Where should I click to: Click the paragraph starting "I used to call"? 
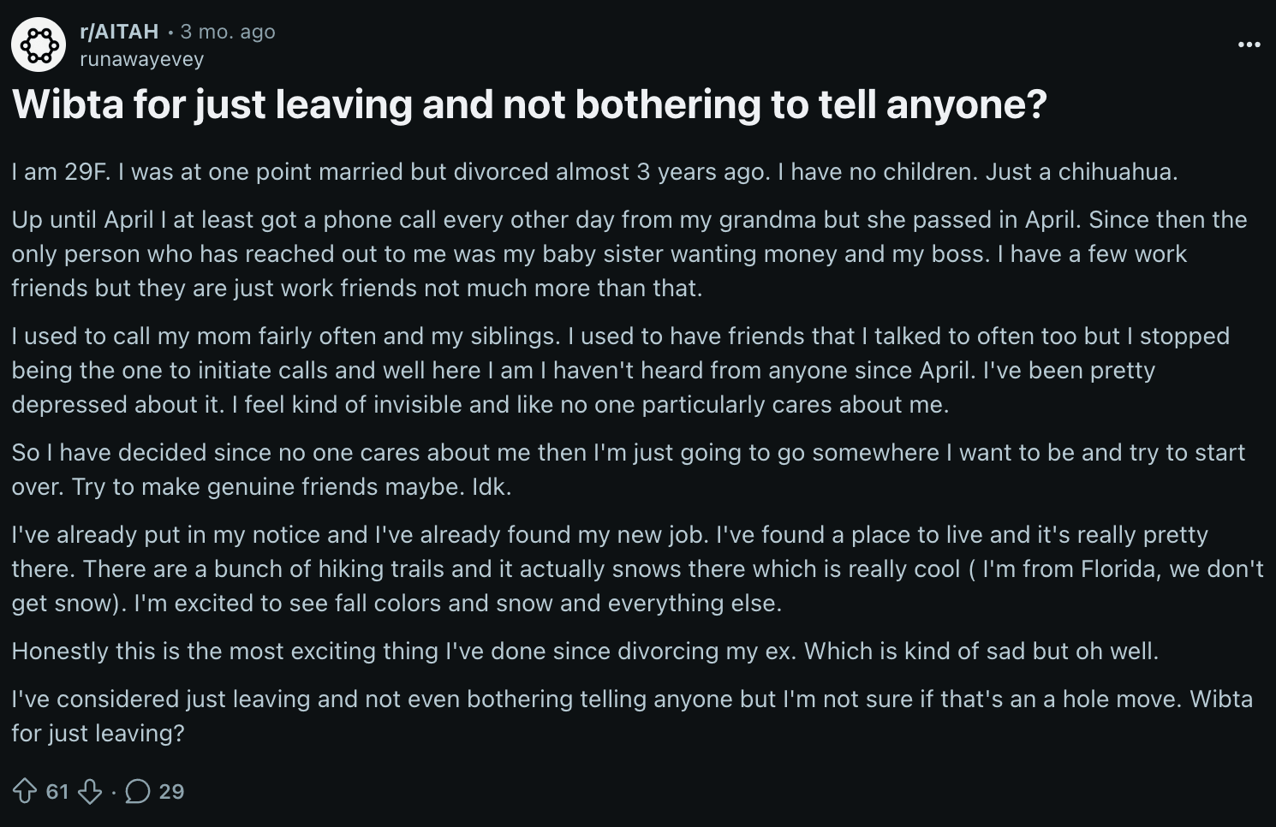tap(621, 370)
